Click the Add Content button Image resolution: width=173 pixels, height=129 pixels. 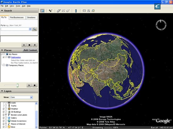(x=30, y=50)
